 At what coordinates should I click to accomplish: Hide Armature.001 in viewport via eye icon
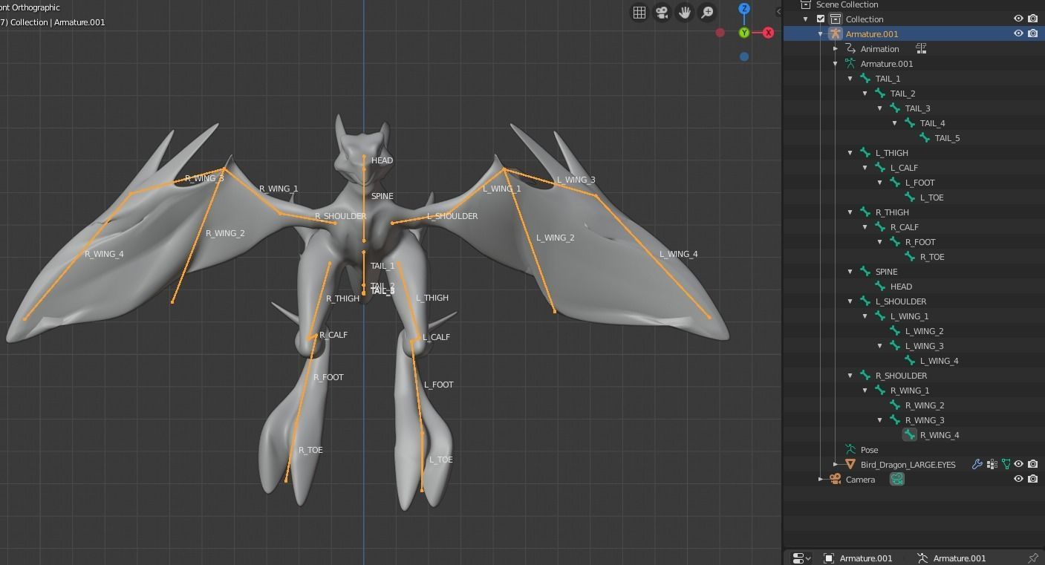point(1019,34)
